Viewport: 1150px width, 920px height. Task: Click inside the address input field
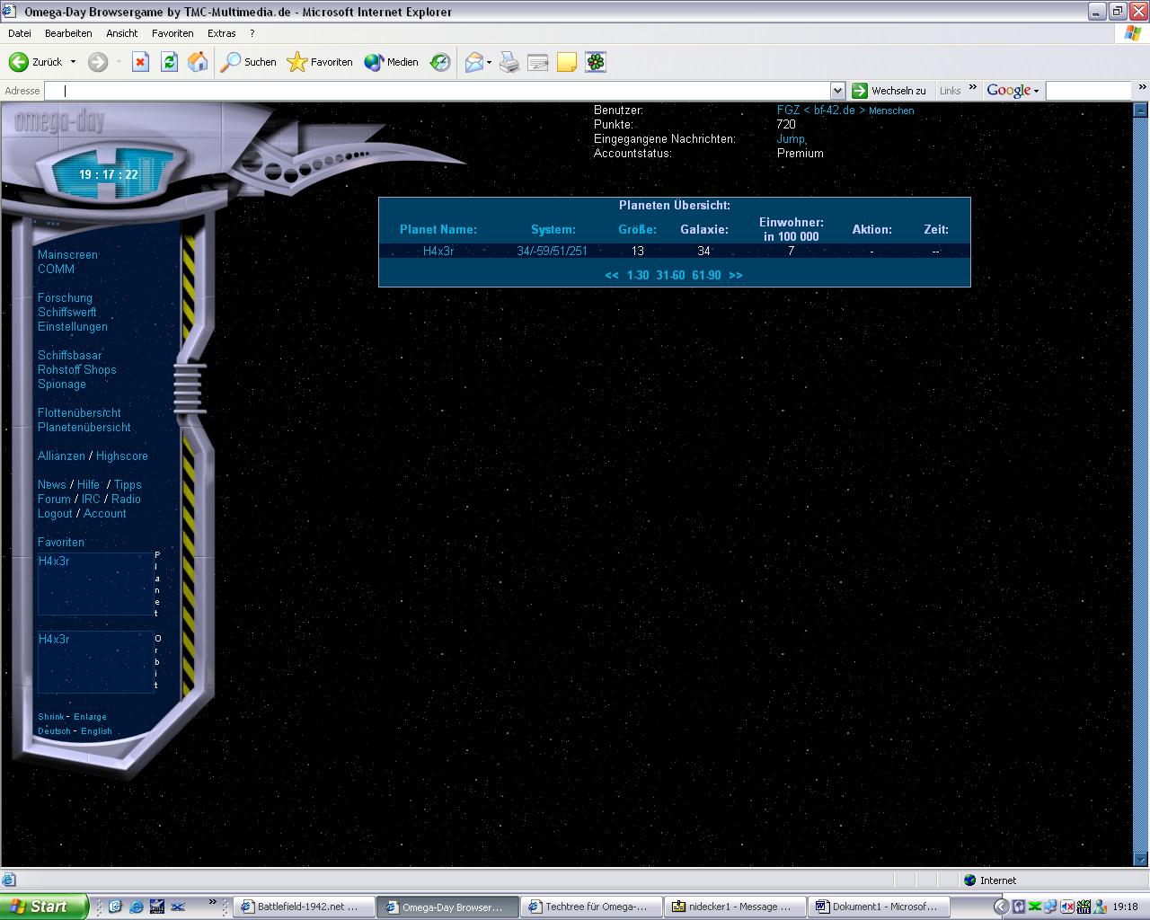tap(440, 91)
